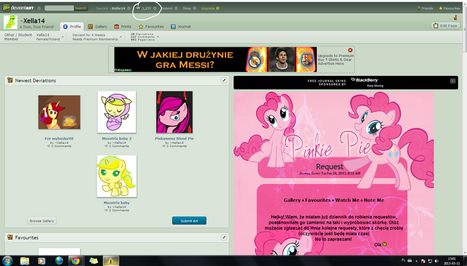Open Windows Media Player in taskbar
The image size is (467, 266).
click(42, 261)
